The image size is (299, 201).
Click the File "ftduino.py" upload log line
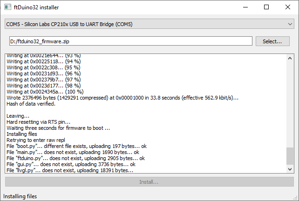click(75, 158)
